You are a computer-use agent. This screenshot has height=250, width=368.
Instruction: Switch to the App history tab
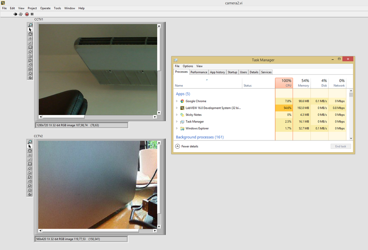217,72
